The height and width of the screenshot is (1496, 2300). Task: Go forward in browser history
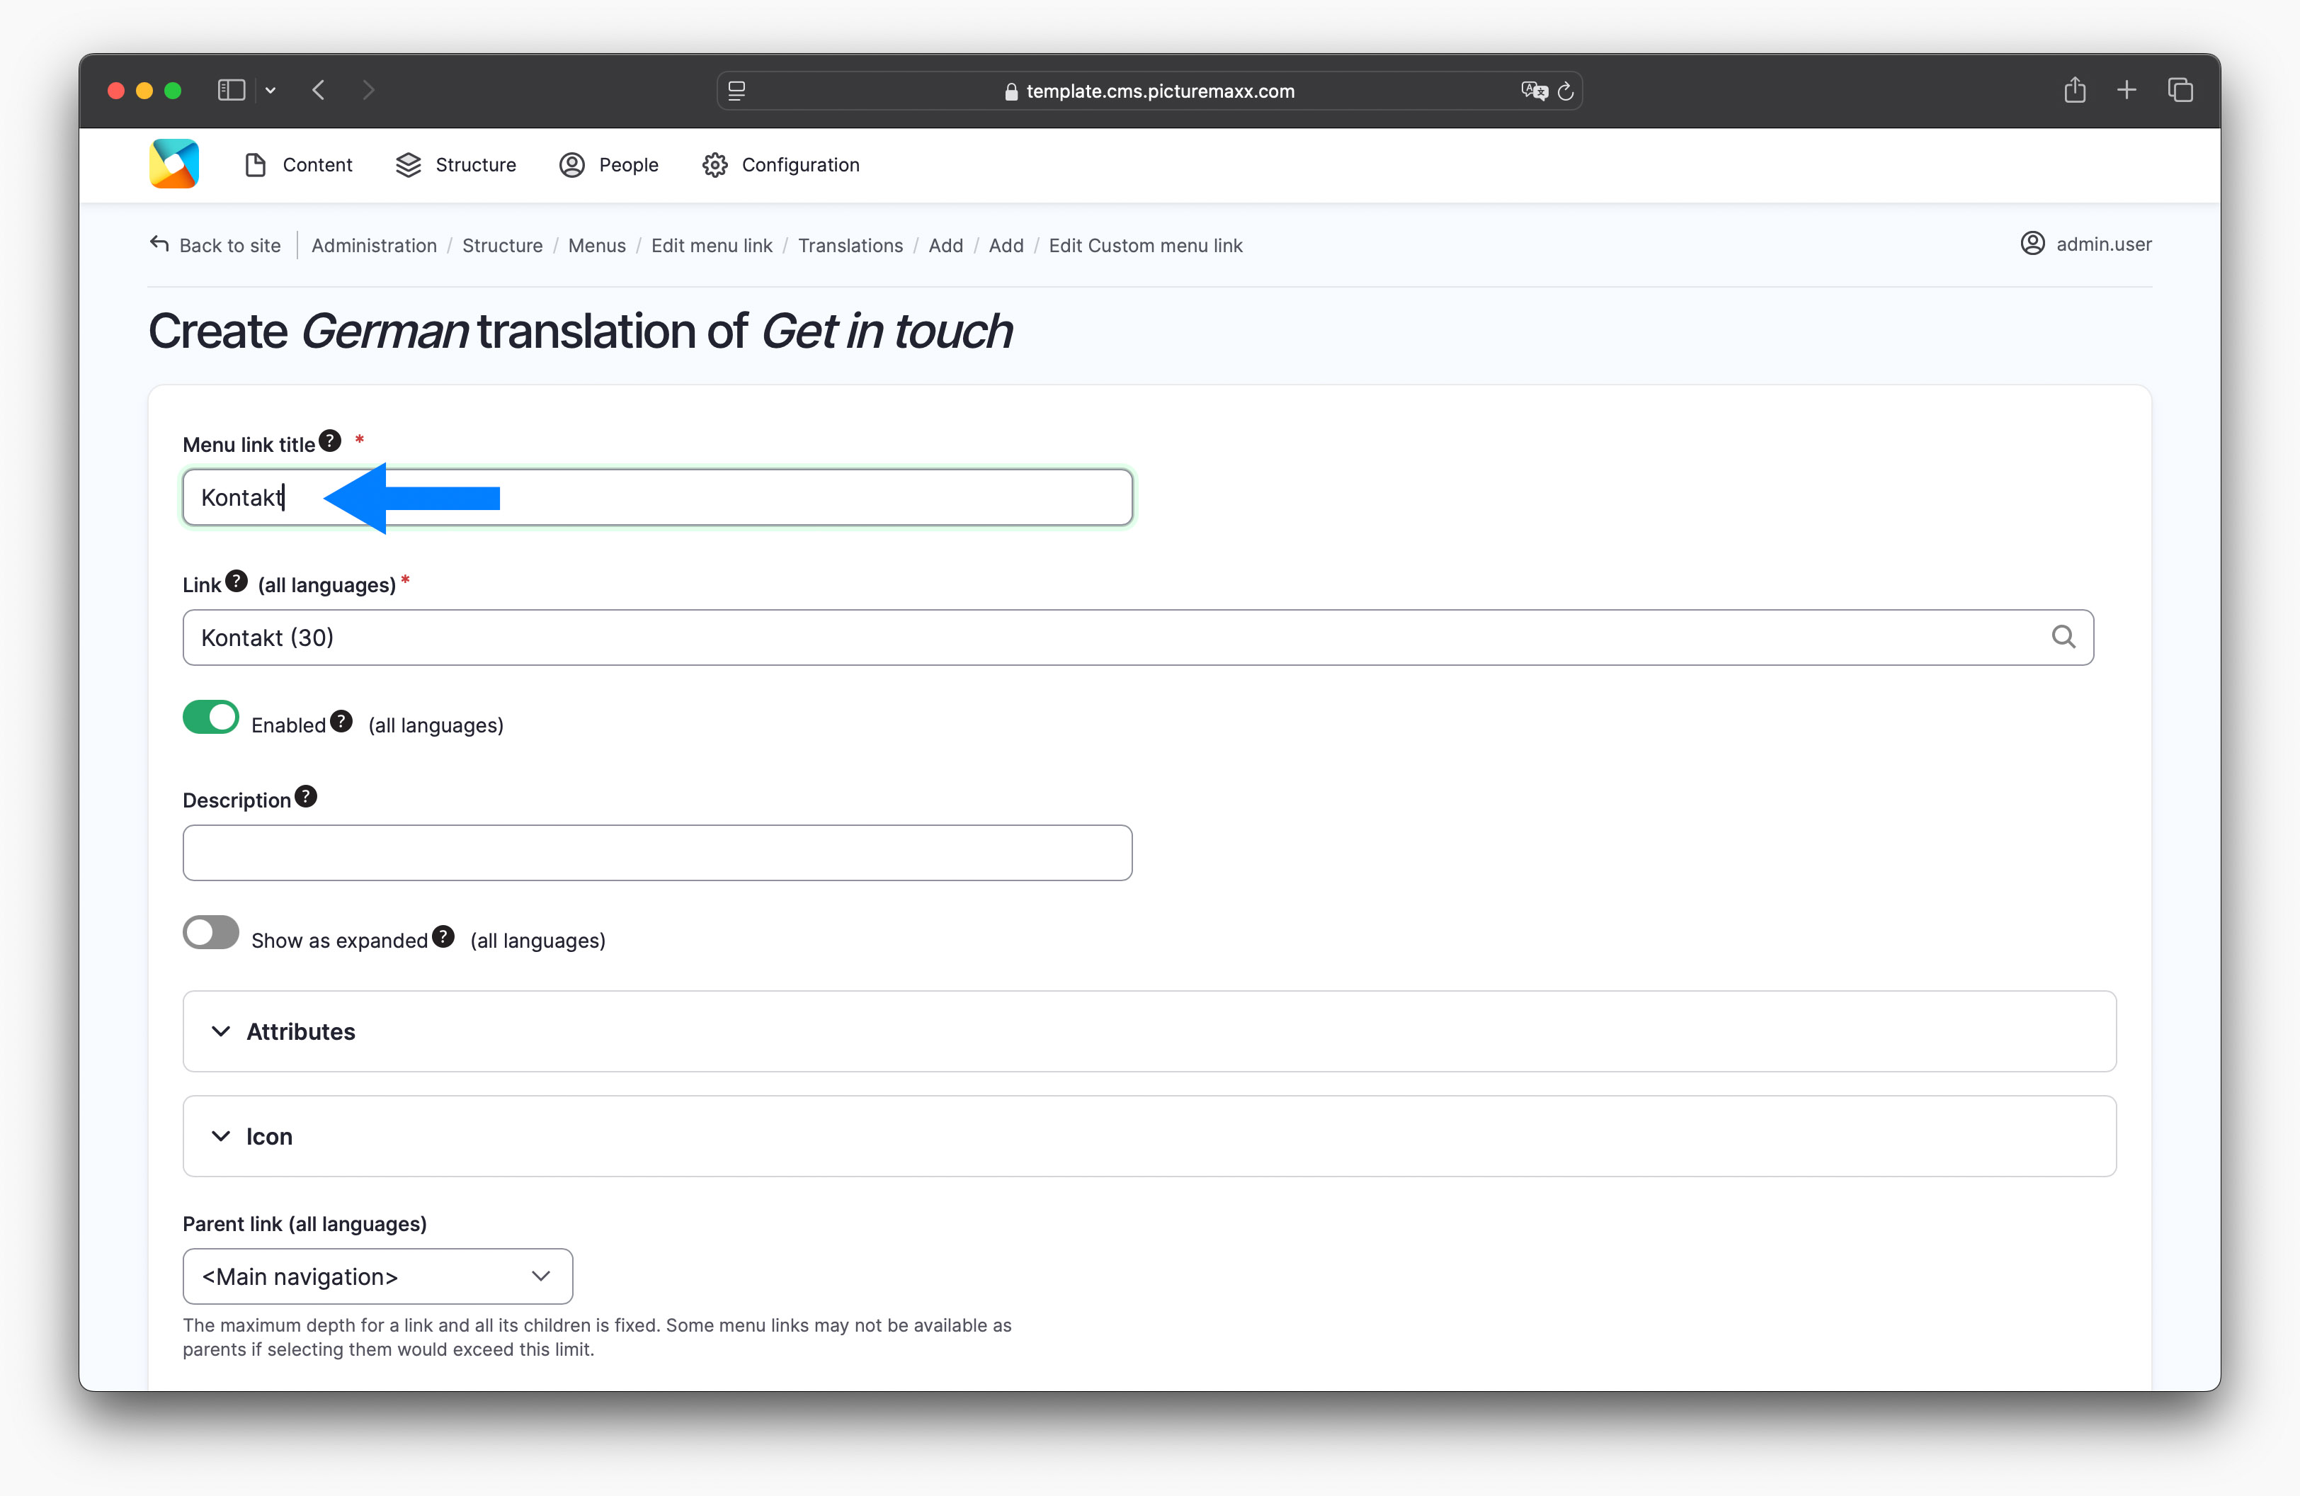click(368, 91)
